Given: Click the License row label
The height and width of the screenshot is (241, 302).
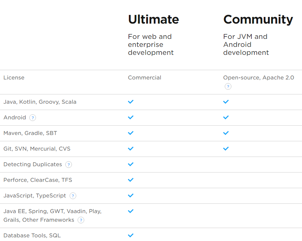Looking at the screenshot, I should pyautogui.click(x=14, y=77).
